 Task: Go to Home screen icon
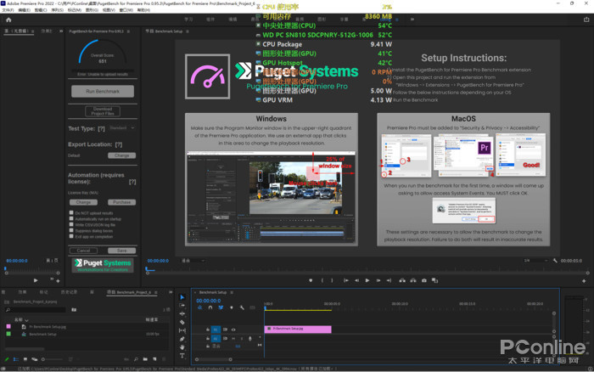[x=8, y=20]
